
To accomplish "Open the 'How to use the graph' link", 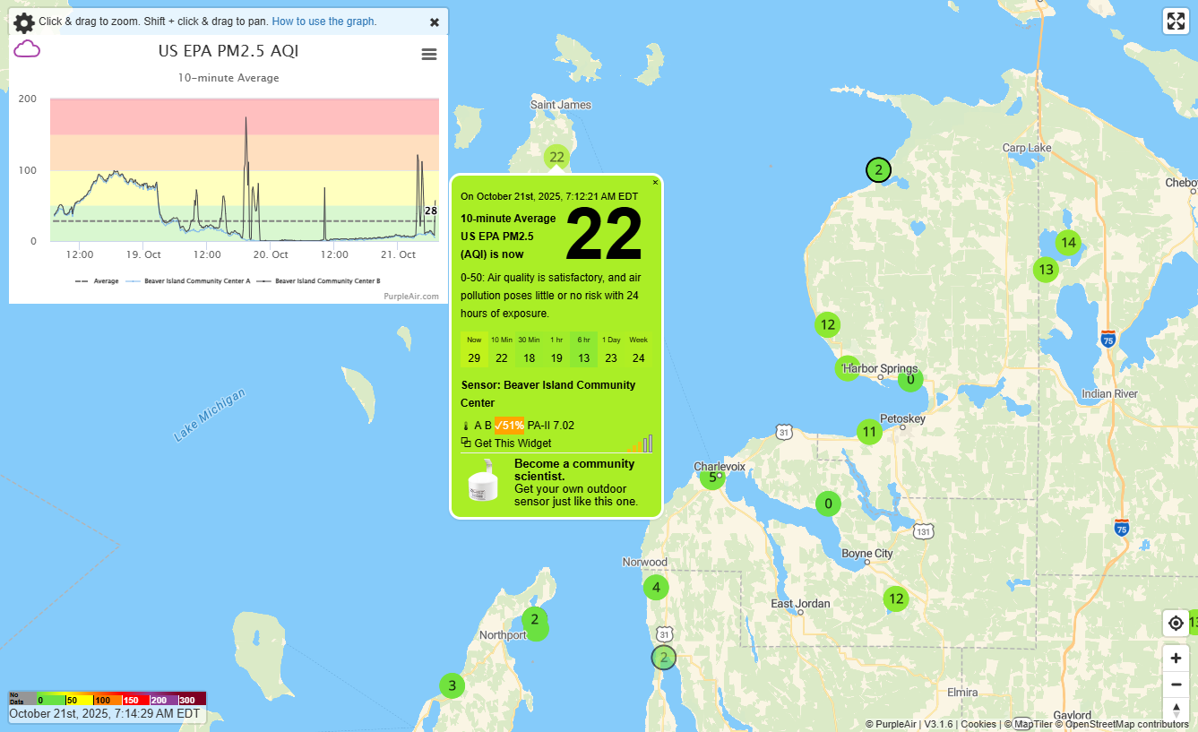I will 323,22.
